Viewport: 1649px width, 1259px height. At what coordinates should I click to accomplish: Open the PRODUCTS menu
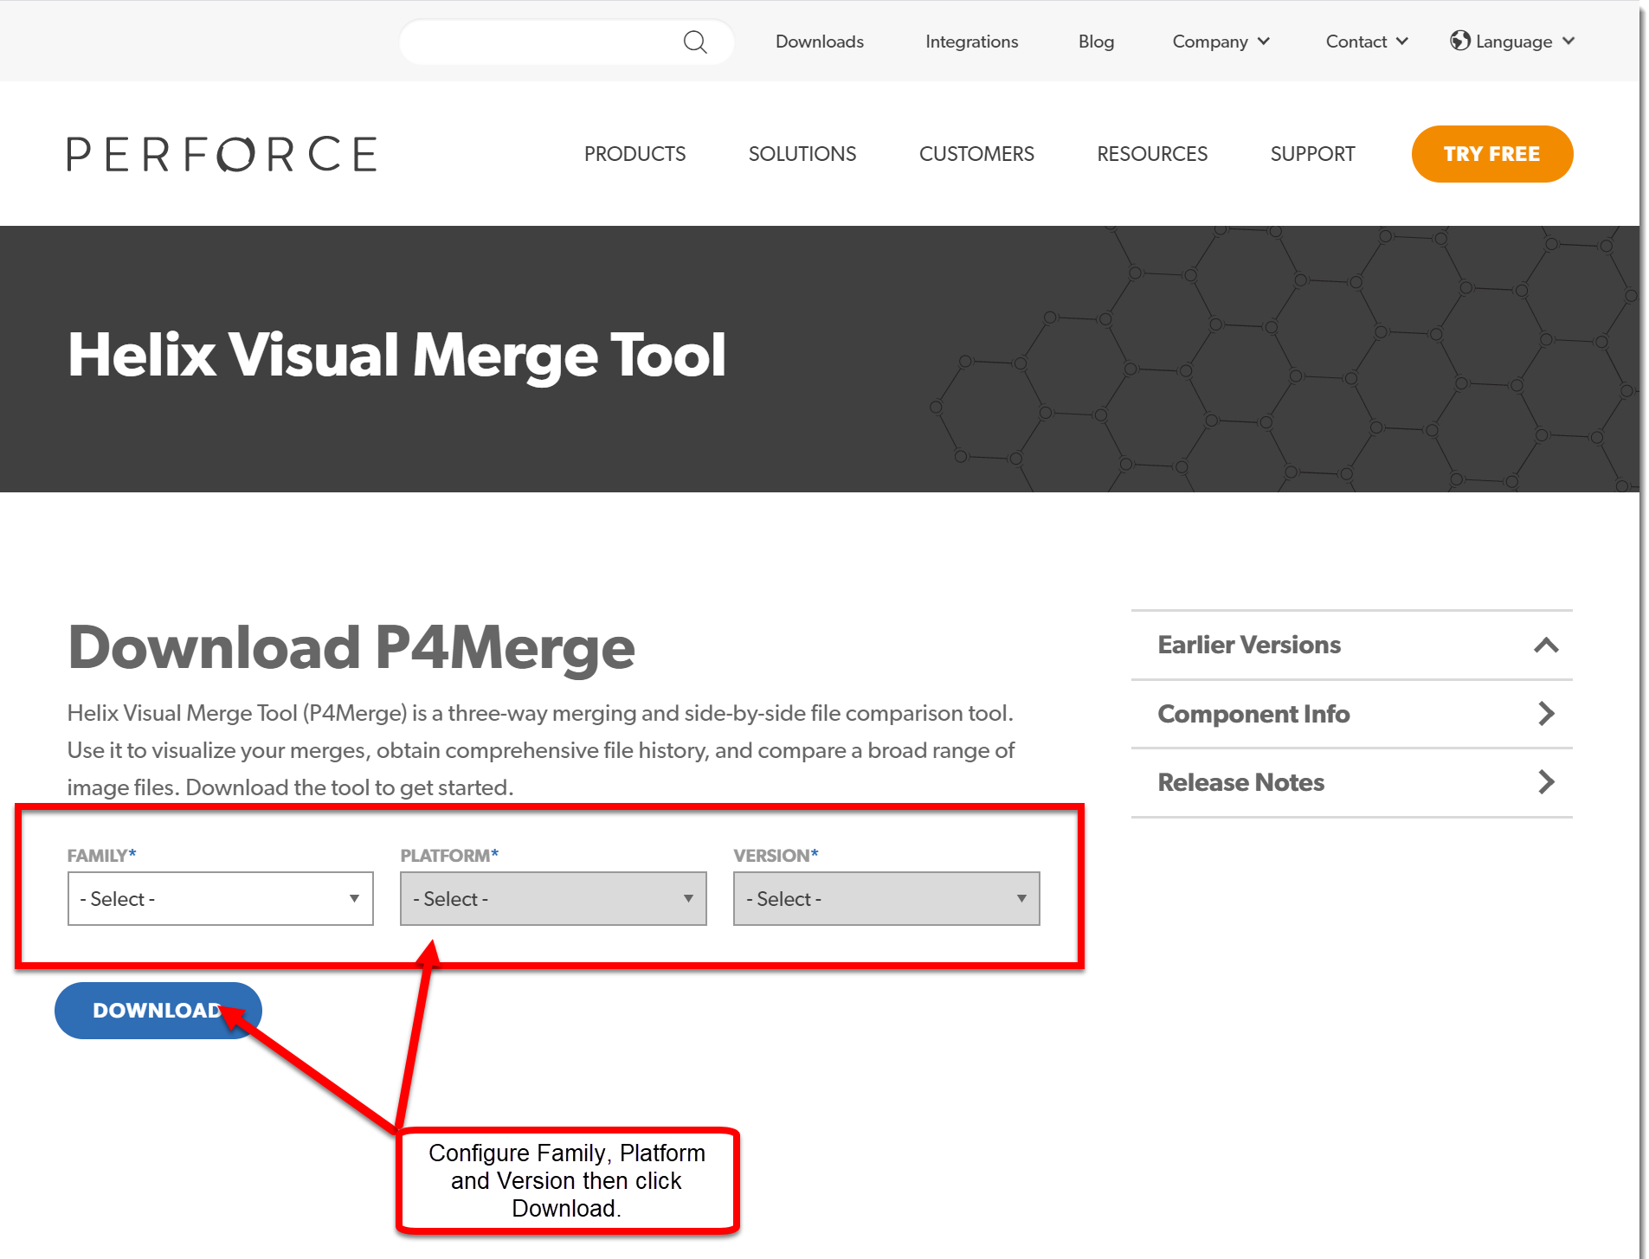[634, 154]
